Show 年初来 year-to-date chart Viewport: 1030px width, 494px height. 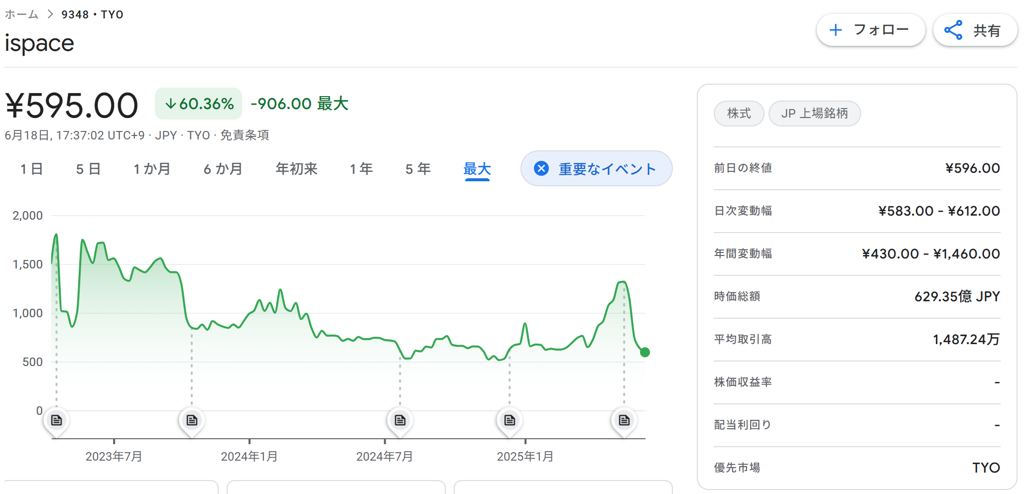coord(296,169)
